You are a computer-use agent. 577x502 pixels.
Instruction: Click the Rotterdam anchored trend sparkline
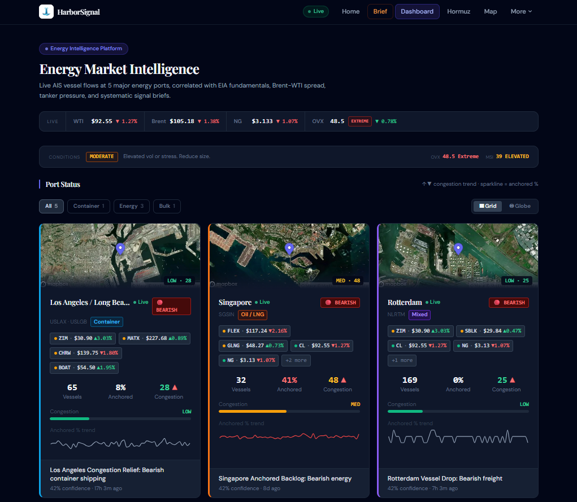(x=458, y=436)
